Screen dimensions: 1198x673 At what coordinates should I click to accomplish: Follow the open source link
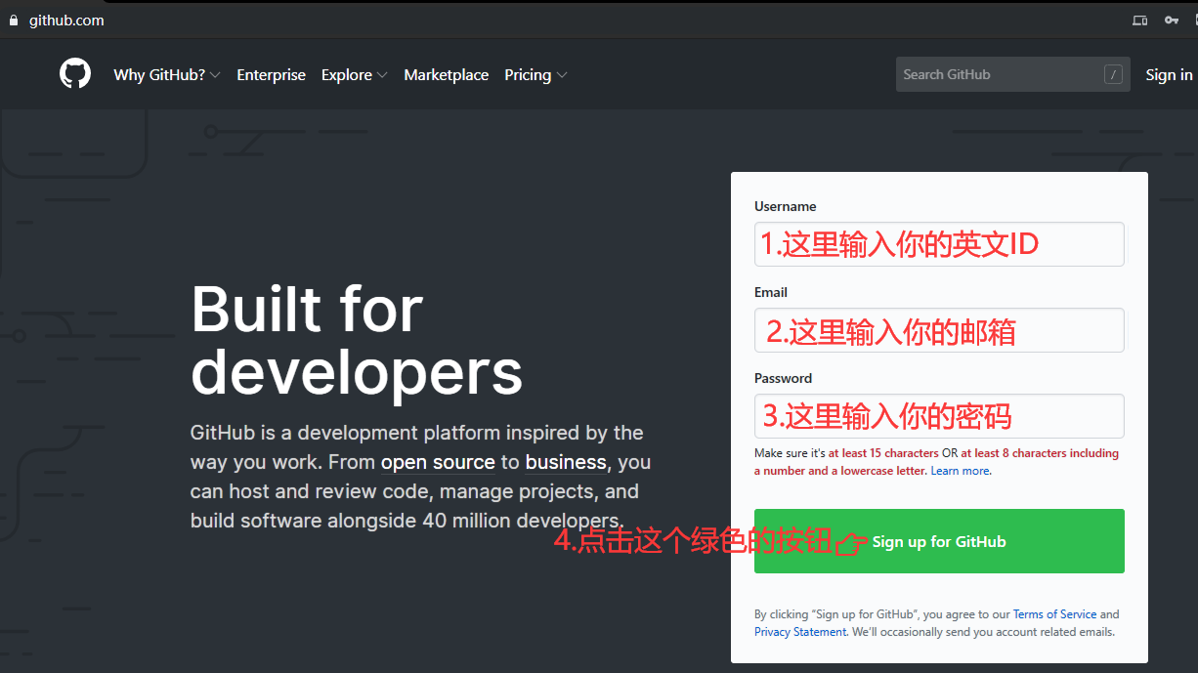click(x=438, y=462)
